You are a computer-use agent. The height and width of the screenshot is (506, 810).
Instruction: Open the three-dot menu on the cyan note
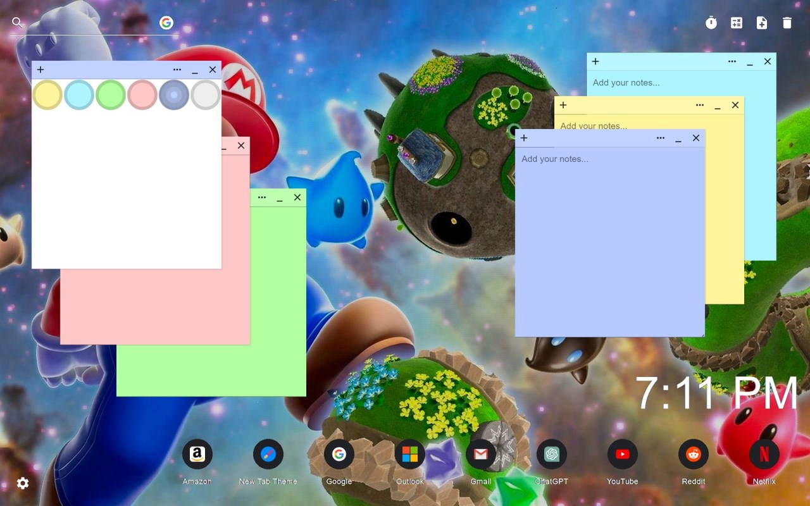coord(732,61)
